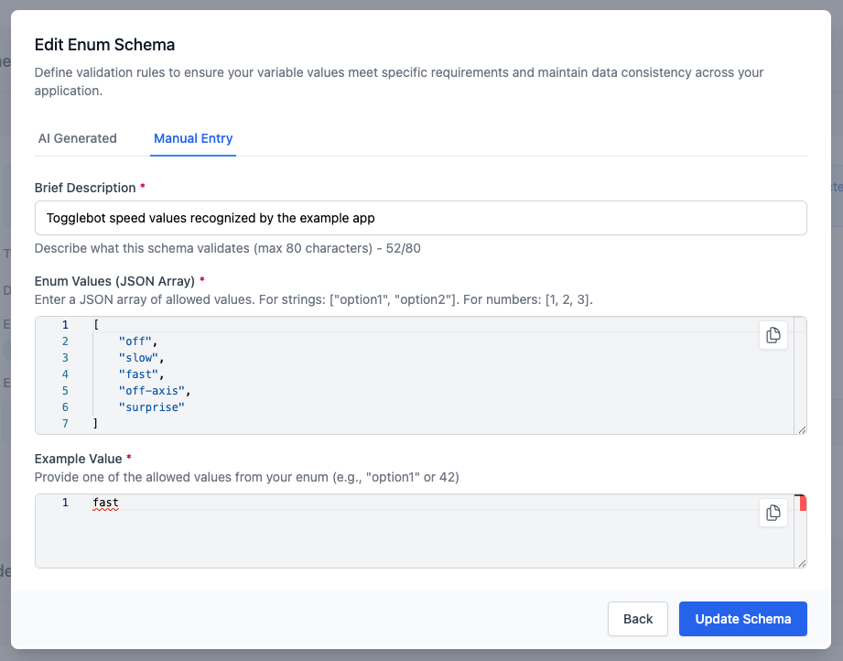Go back using the Back button
843x661 pixels.
tap(637, 619)
